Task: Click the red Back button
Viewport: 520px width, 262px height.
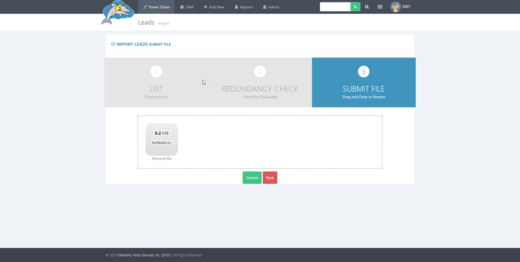Action: [x=270, y=178]
